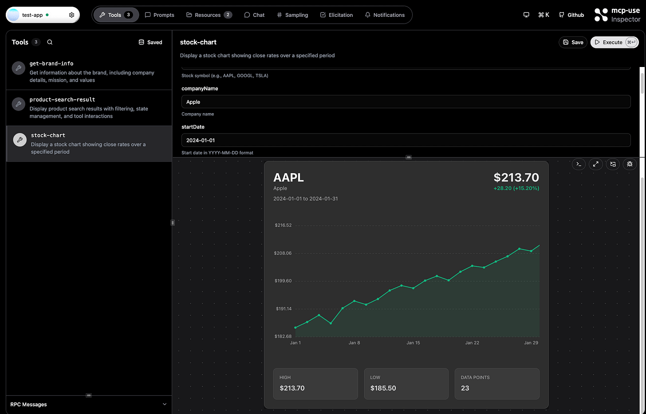Click the test-app server avatar
The width and height of the screenshot is (646, 414).
click(14, 15)
